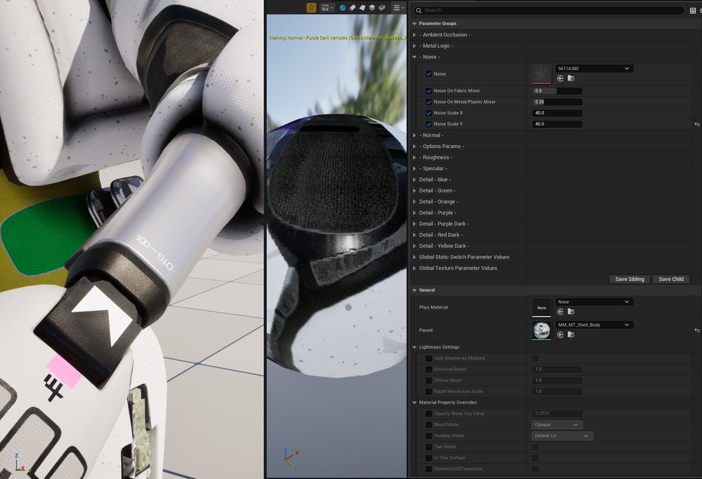Switch the material preview to the plane mesh

[362, 8]
